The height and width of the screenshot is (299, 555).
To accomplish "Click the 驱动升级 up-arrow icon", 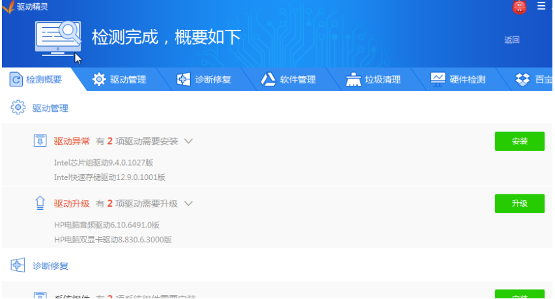I will [40, 203].
